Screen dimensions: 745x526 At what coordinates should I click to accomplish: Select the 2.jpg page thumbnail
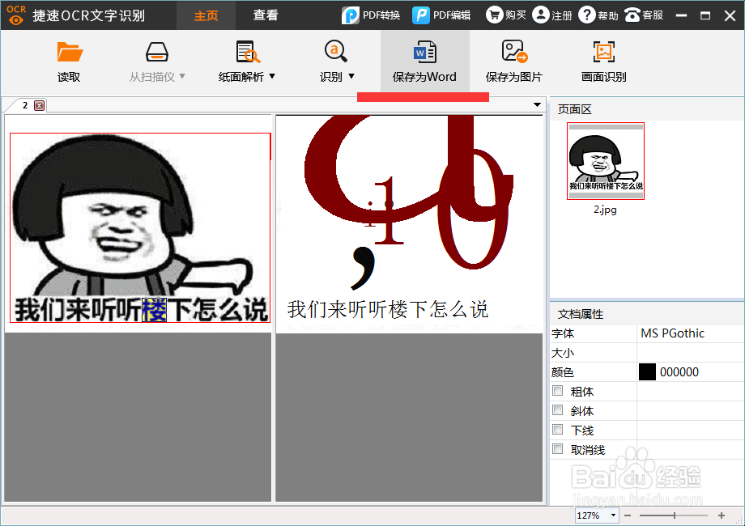click(x=606, y=161)
